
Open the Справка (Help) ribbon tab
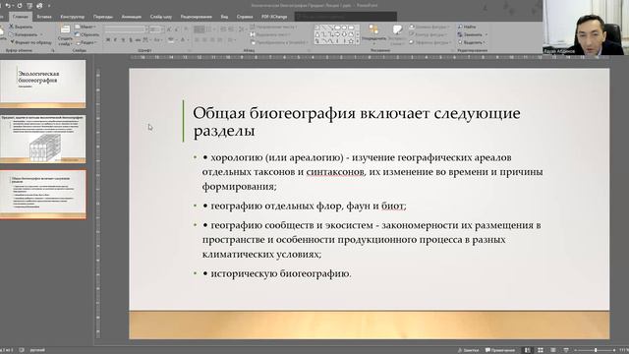coord(245,17)
